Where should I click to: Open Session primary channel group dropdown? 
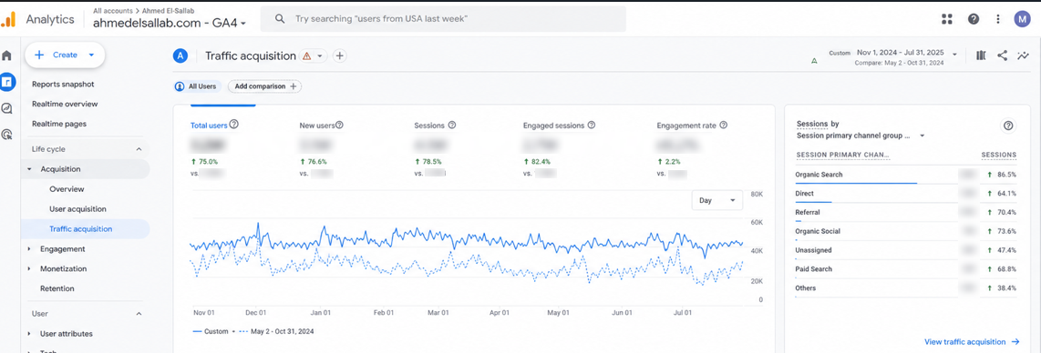pyautogui.click(x=861, y=136)
